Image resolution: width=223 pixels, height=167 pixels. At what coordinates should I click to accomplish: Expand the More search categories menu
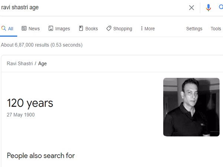click(x=148, y=29)
